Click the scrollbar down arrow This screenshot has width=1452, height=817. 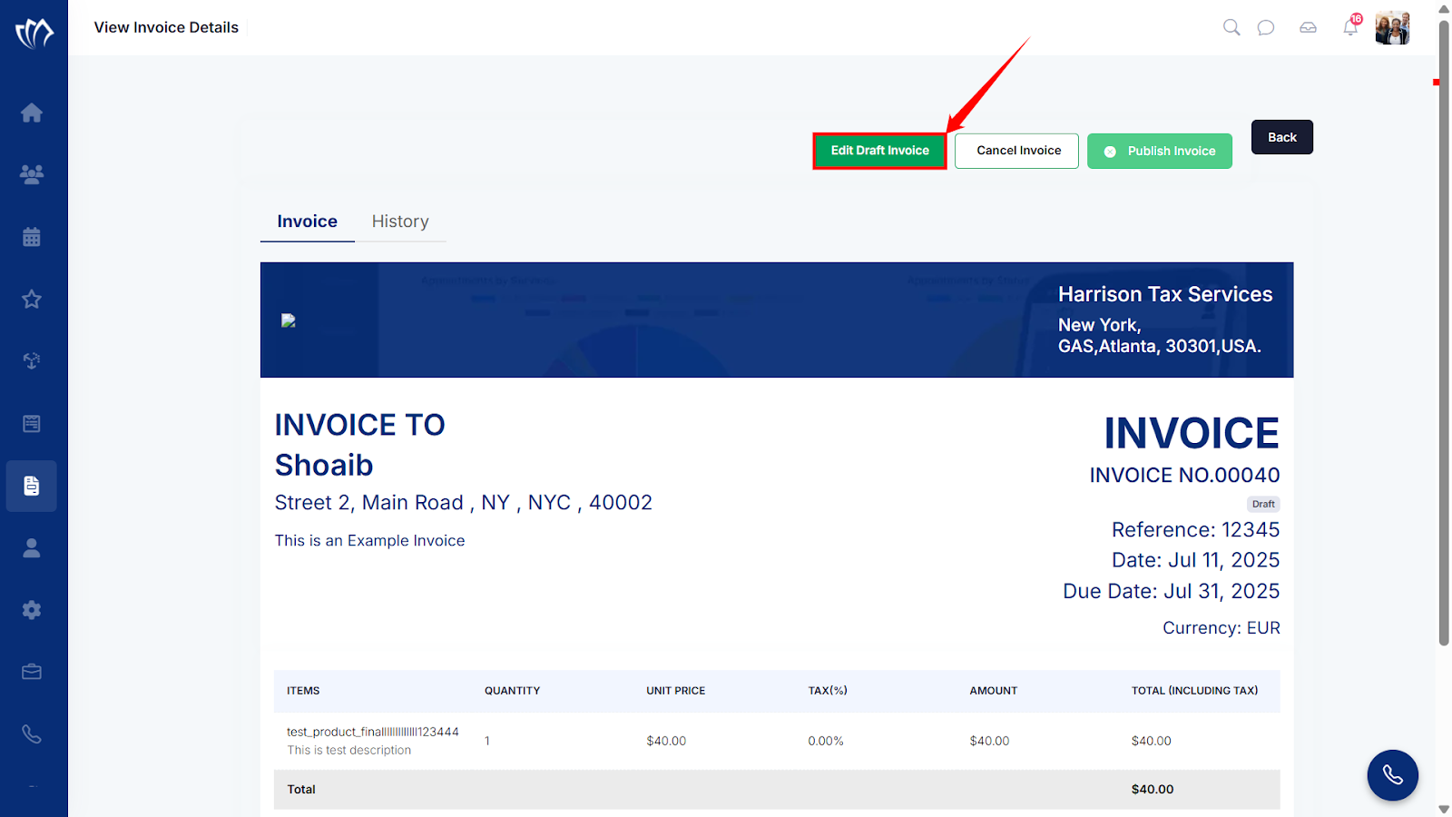(x=1444, y=809)
